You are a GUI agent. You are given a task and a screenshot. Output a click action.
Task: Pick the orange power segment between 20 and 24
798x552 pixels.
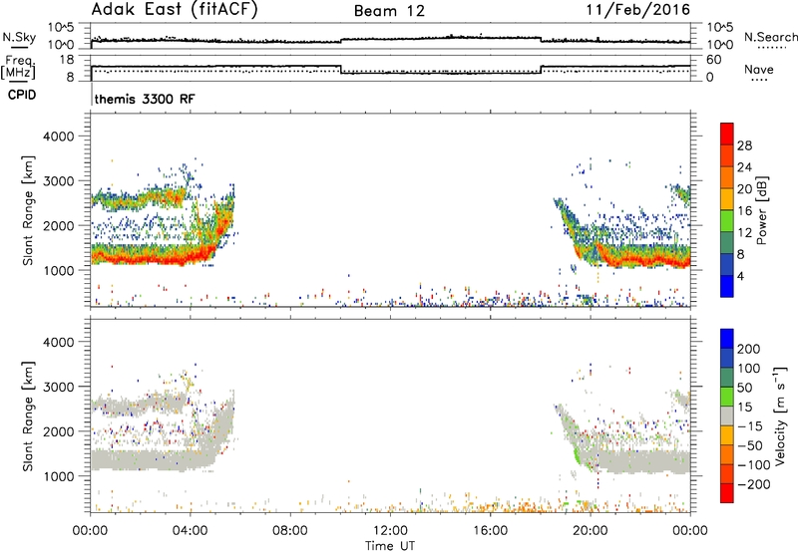727,177
